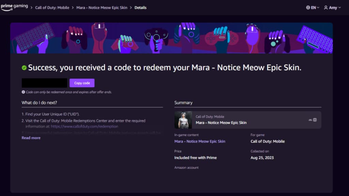Open the Amy account dropdown
349x196 pixels.
[x=333, y=7]
